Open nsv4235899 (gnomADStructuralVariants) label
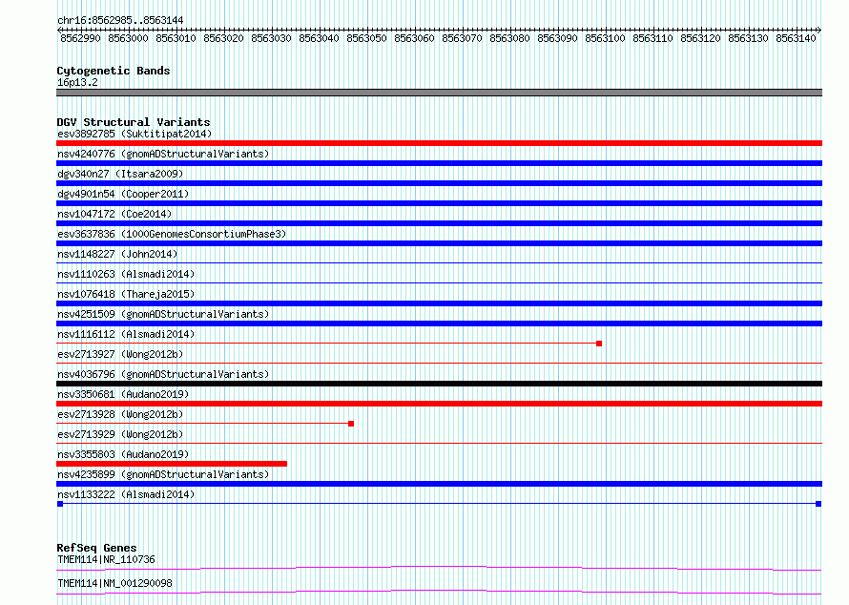Screen dimensions: 849x605 [x=163, y=474]
